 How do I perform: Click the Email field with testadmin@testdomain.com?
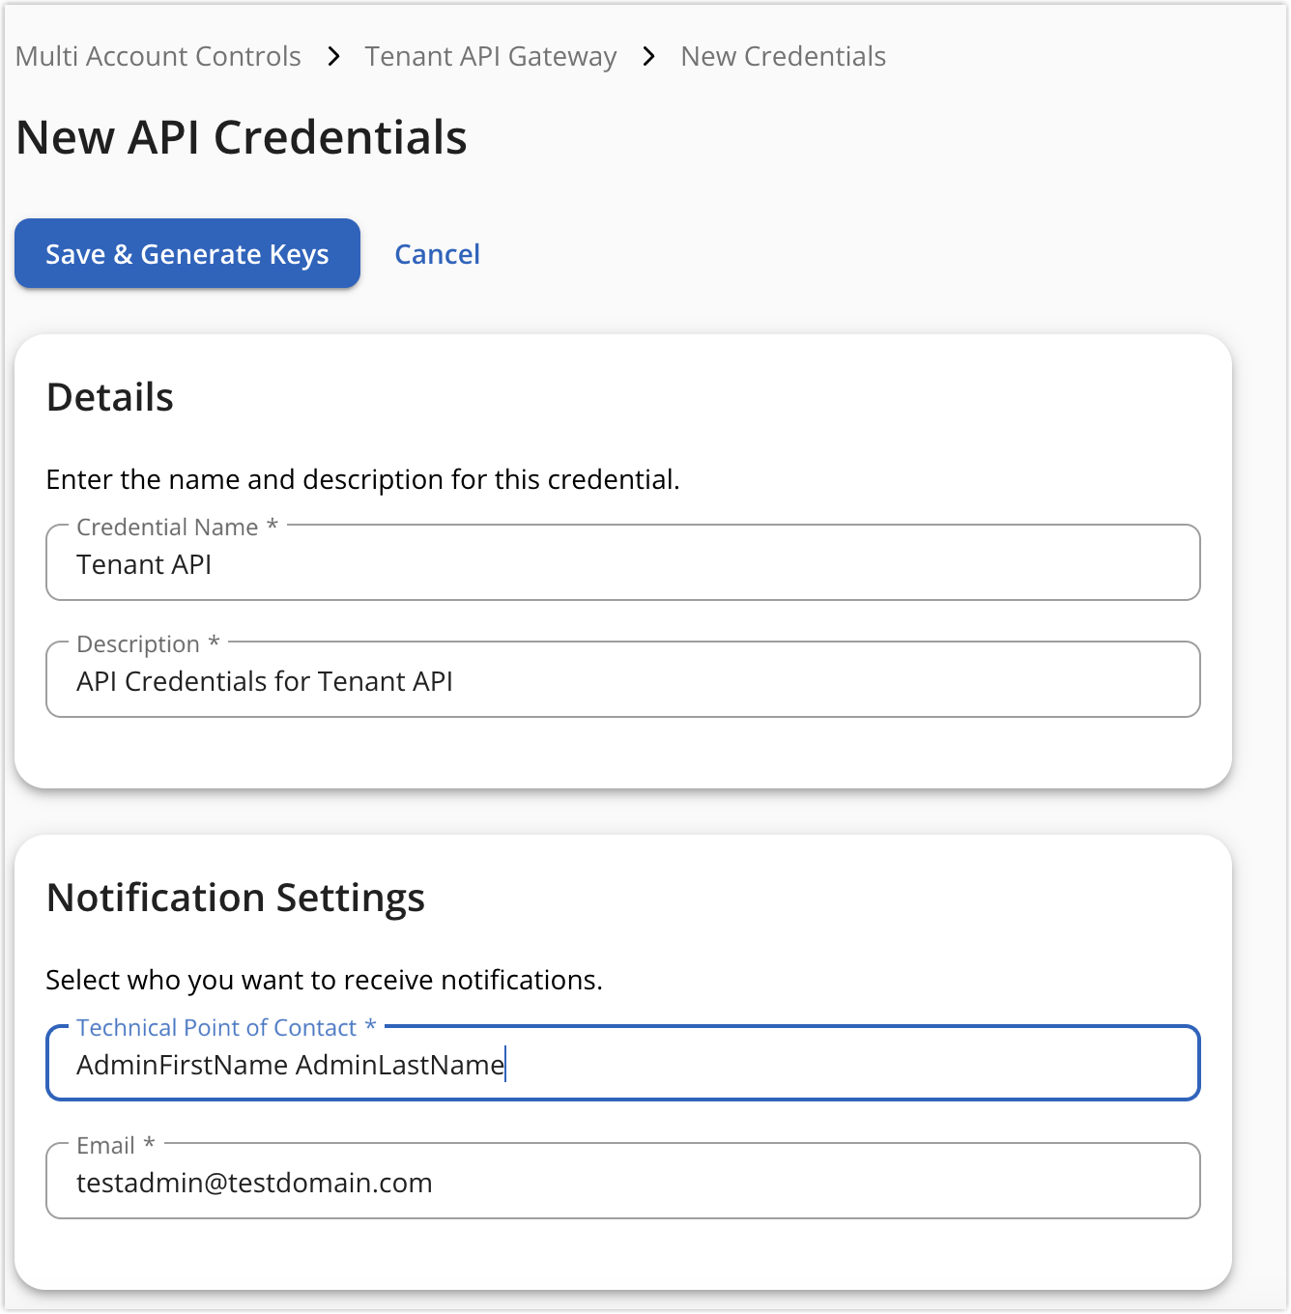622,1184
